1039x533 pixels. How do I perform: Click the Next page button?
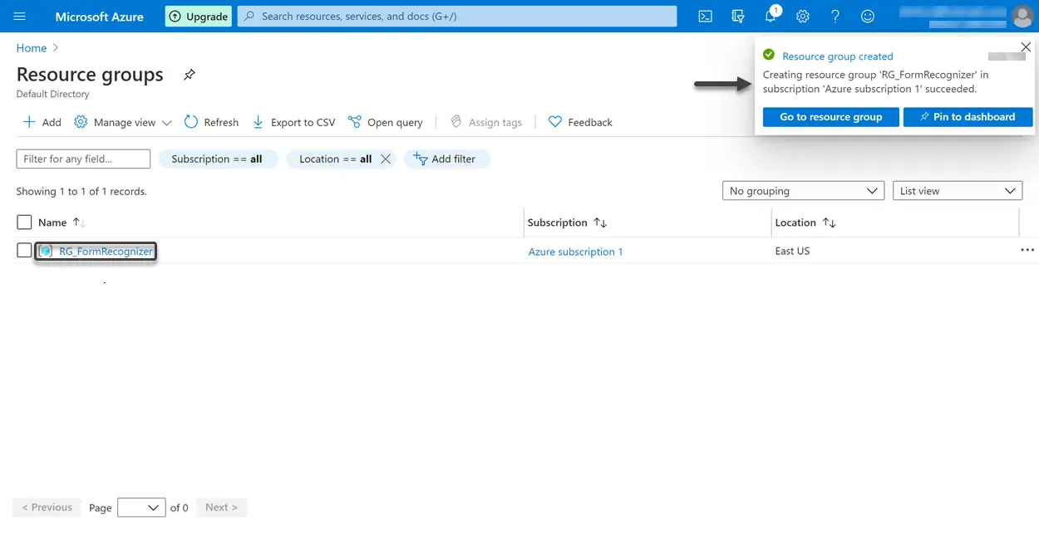point(221,507)
